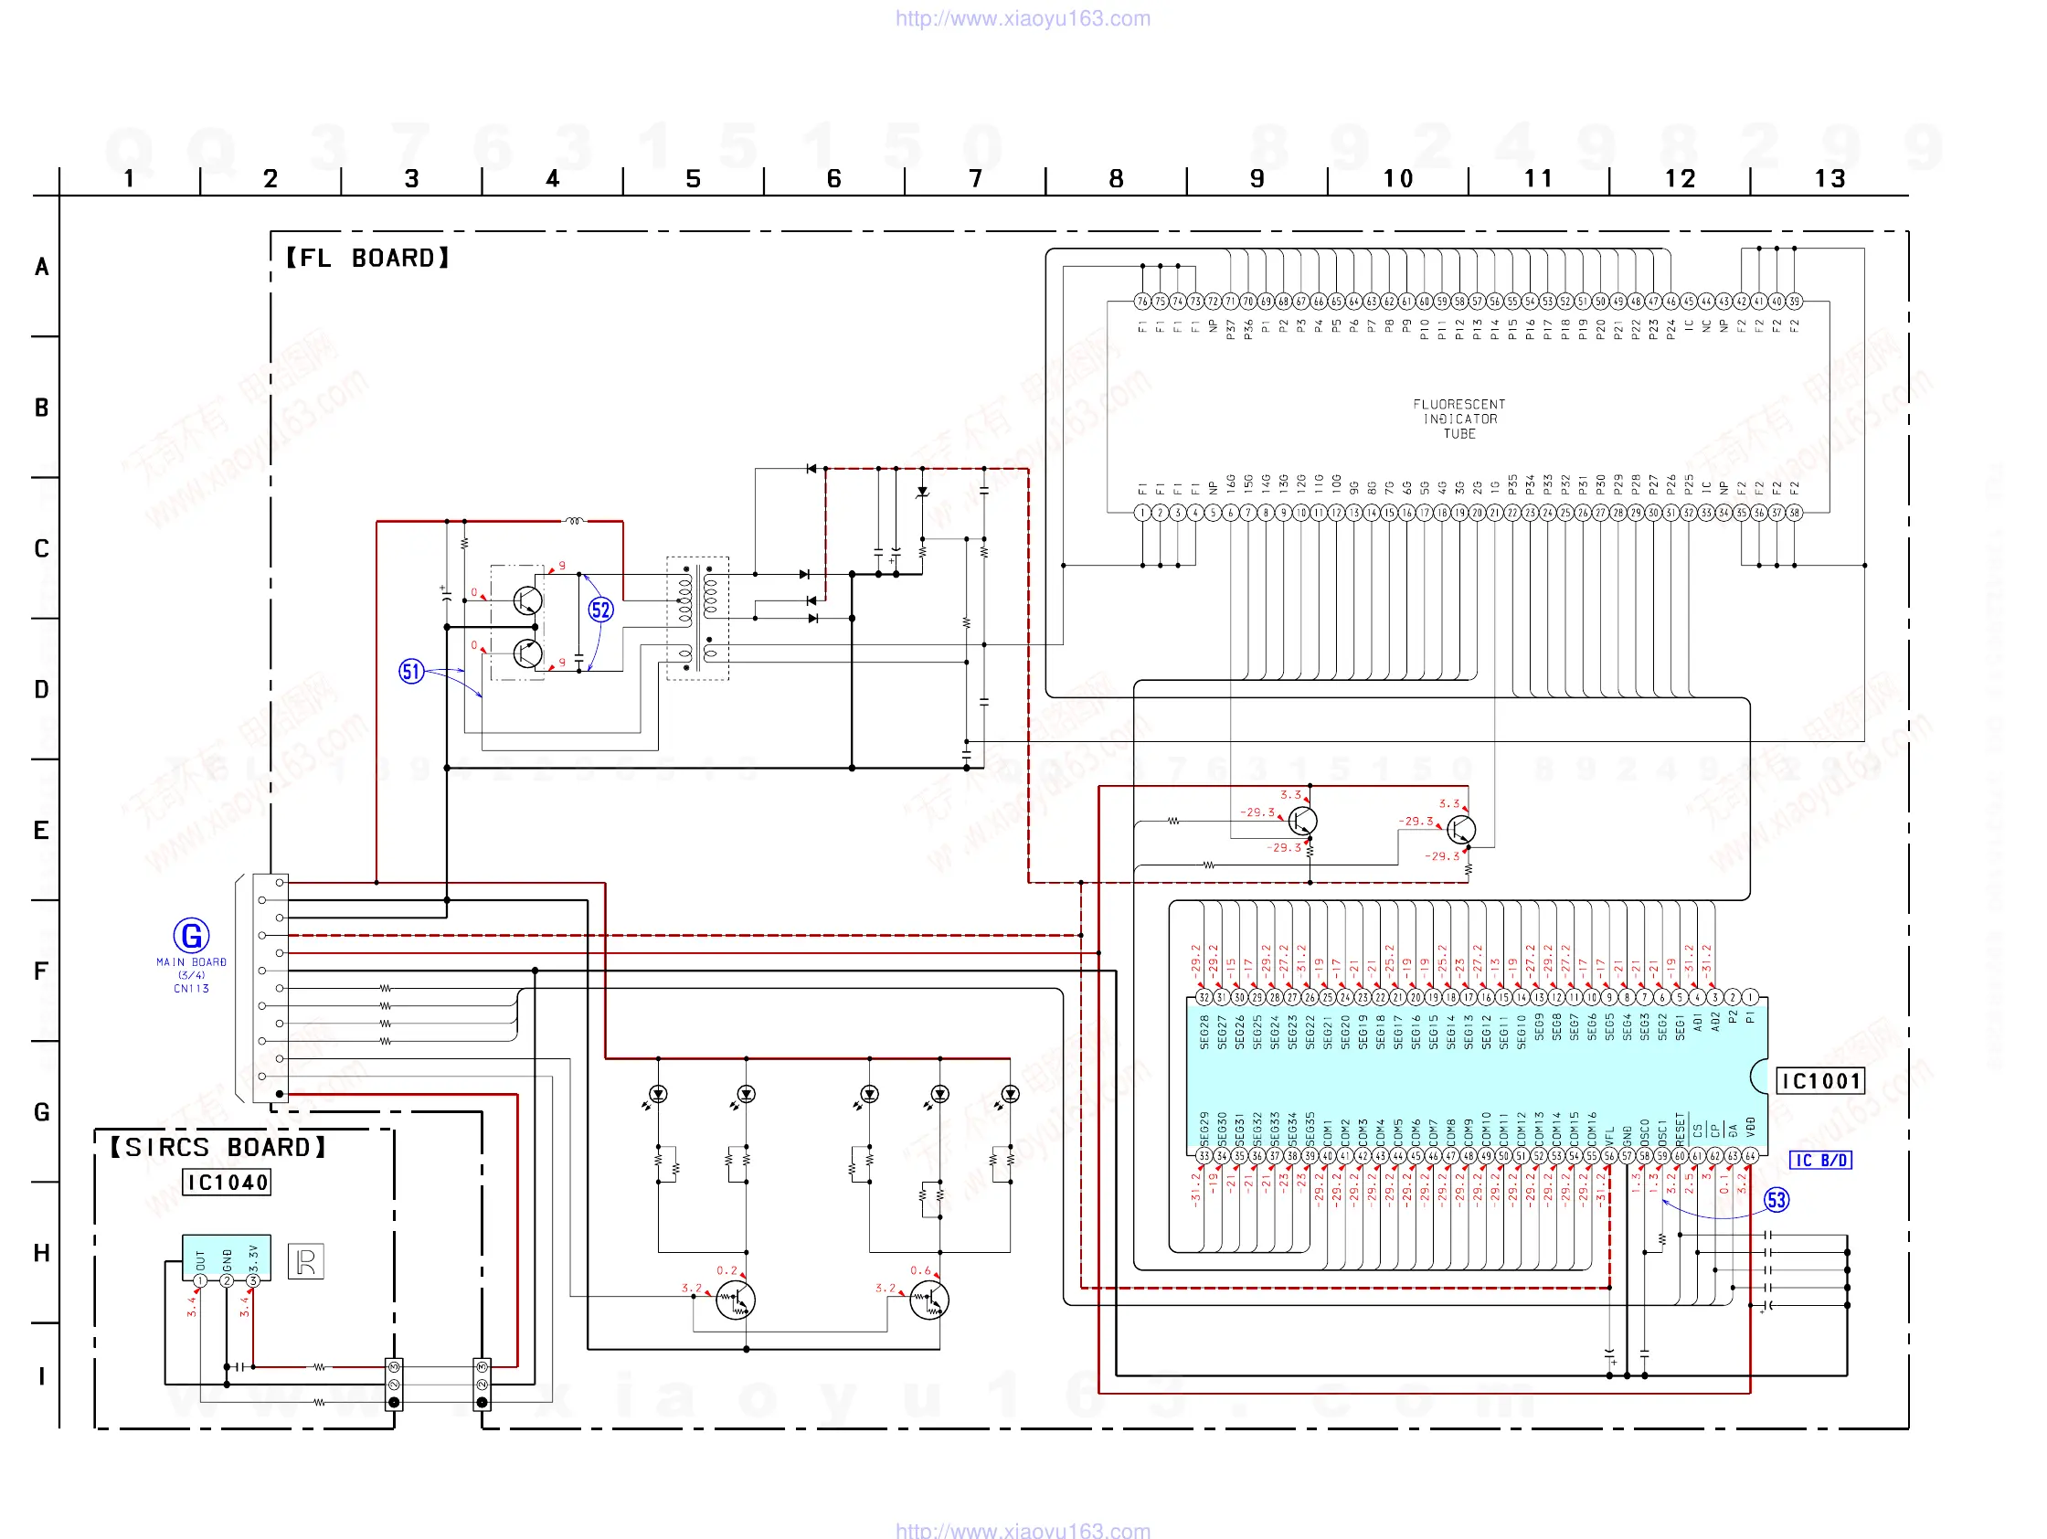Click row heading D on the left ruler
Screen dimensions: 2047x1539
42,689
